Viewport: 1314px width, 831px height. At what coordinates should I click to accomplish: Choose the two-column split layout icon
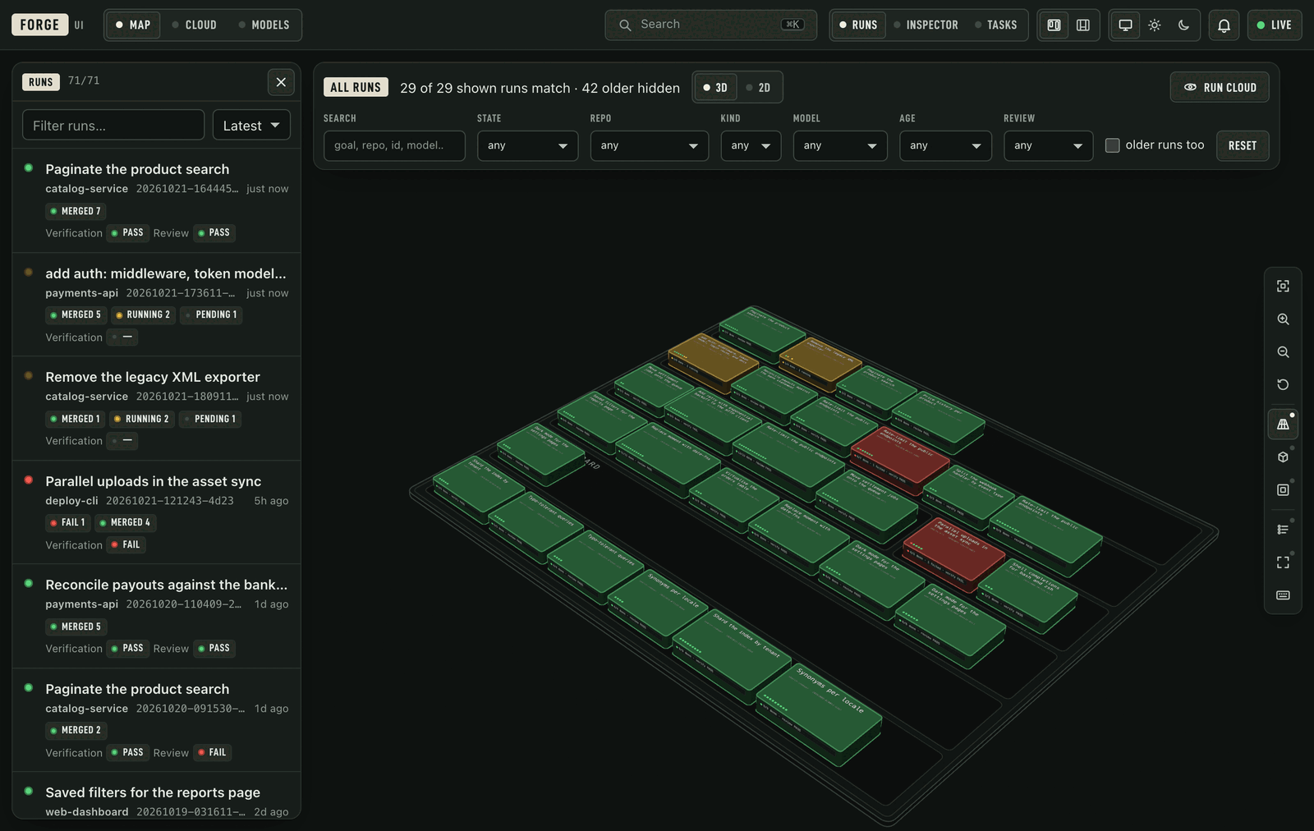(1054, 25)
